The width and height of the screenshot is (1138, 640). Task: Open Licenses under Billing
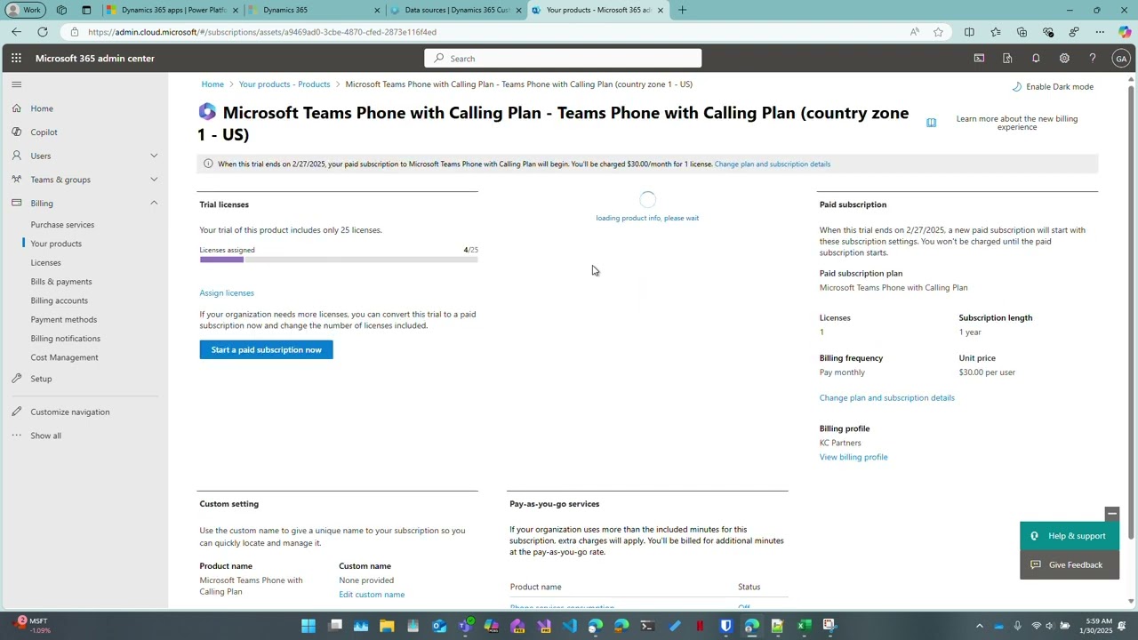(45, 262)
